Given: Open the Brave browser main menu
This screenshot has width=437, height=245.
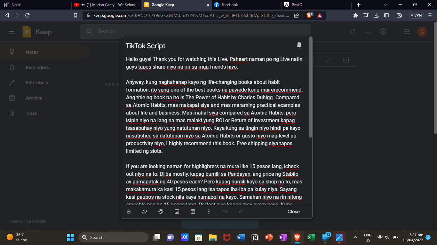Looking at the screenshot, I should coord(430,15).
